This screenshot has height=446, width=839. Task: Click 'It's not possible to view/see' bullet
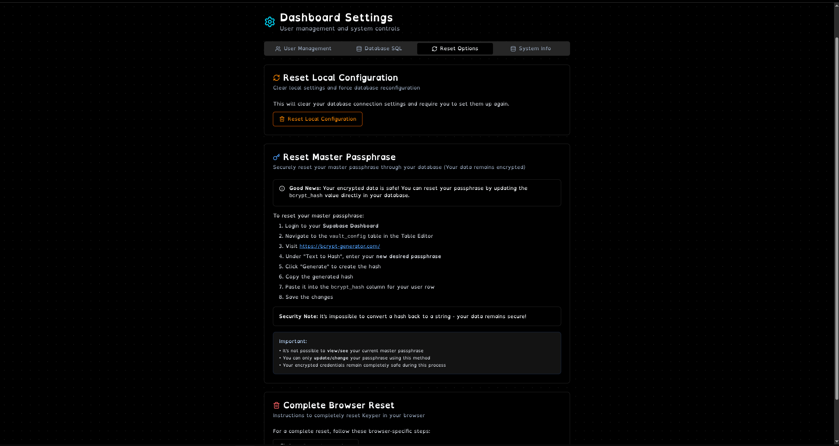351,351
